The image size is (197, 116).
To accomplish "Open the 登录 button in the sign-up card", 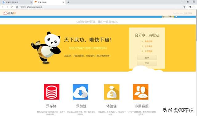I will [147, 58].
